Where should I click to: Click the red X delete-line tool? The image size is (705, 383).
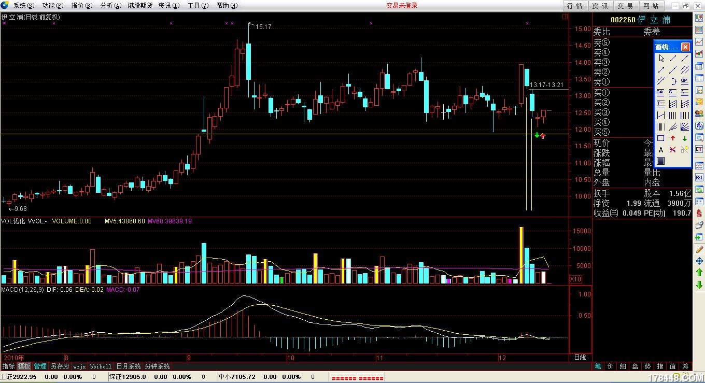(x=673, y=150)
